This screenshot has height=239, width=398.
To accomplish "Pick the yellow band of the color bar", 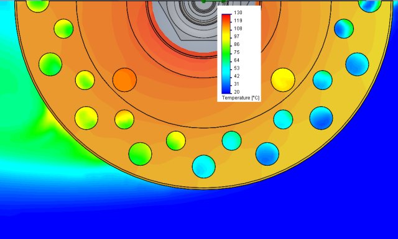I will coord(226,37).
